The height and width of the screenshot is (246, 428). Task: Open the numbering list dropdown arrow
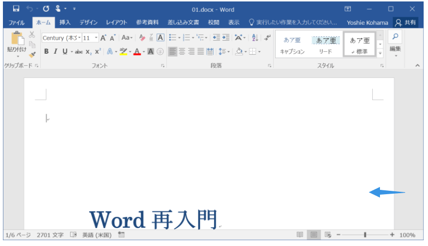coord(193,38)
